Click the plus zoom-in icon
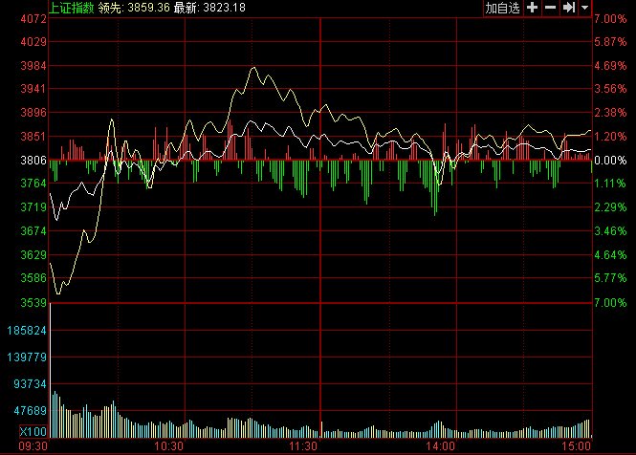Image resolution: width=636 pixels, height=455 pixels. pos(532,8)
